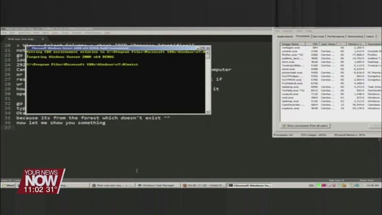382x215 pixels.
Task: Sort processes by Image Name column
Action: coord(290,44)
